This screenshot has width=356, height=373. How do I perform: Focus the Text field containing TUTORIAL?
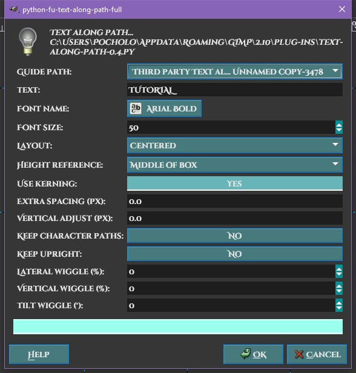[235, 90]
